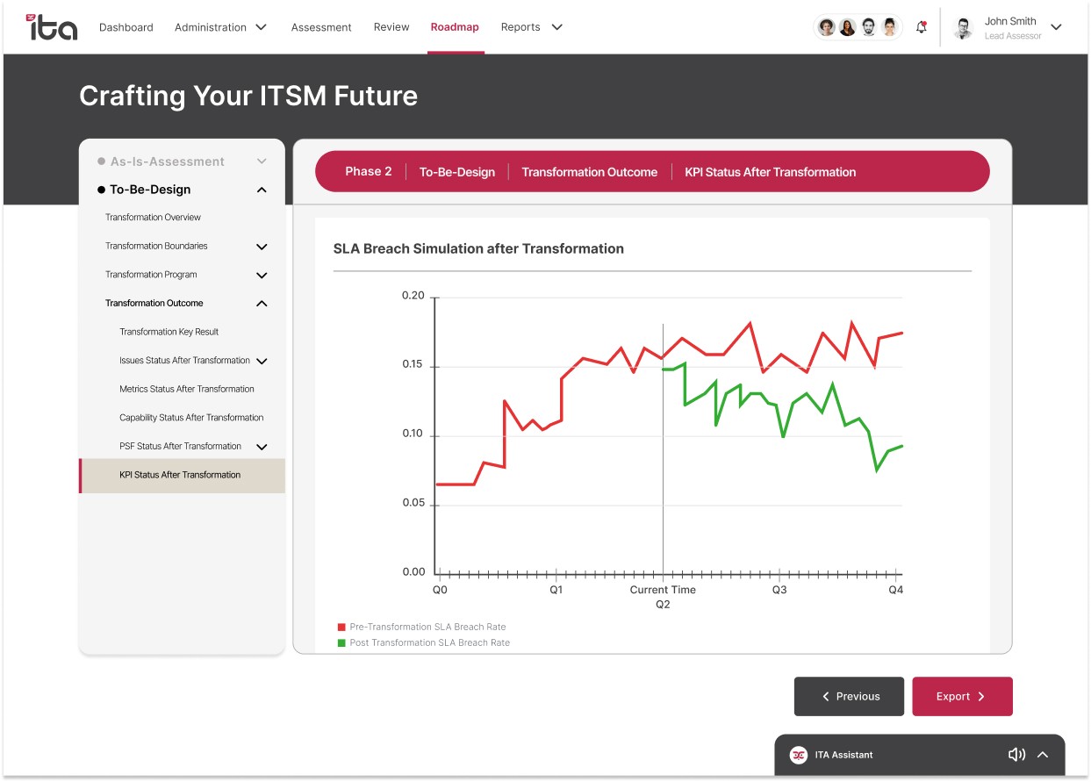This screenshot has height=782, width=1091.
Task: Select Transformation Outcome in sidebar
Action: tap(154, 303)
